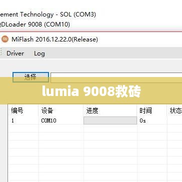This screenshot has width=182, height=182.
Task: Select the QDLoader 9008 (COM10) entry
Action: pyautogui.click(x=35, y=24)
